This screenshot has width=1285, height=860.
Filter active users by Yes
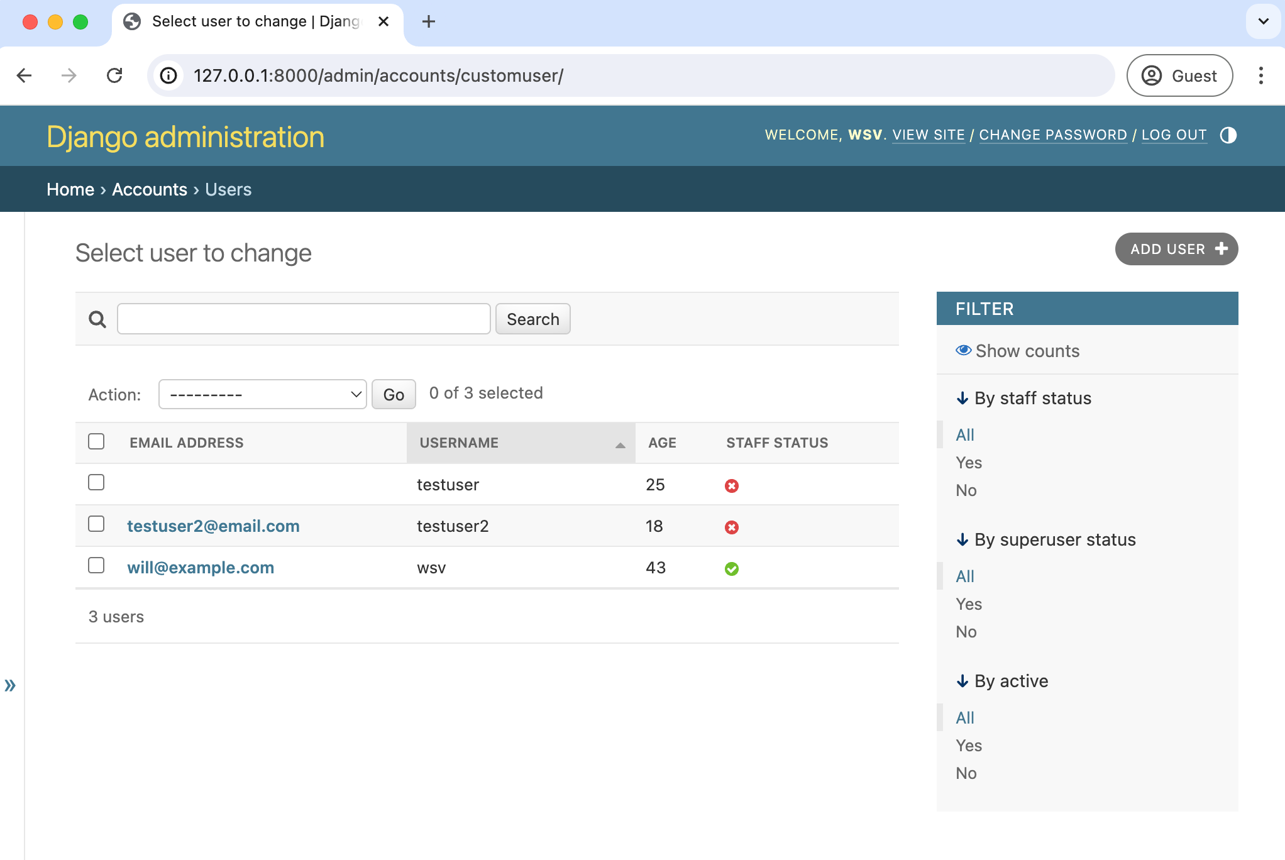click(969, 746)
